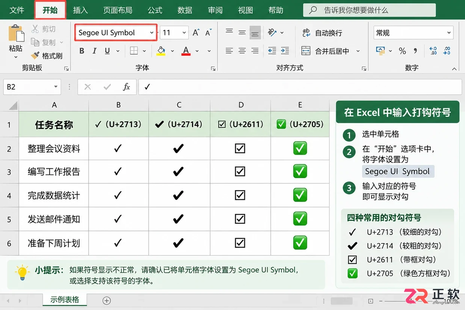Switch to the 插入 tab

point(80,10)
